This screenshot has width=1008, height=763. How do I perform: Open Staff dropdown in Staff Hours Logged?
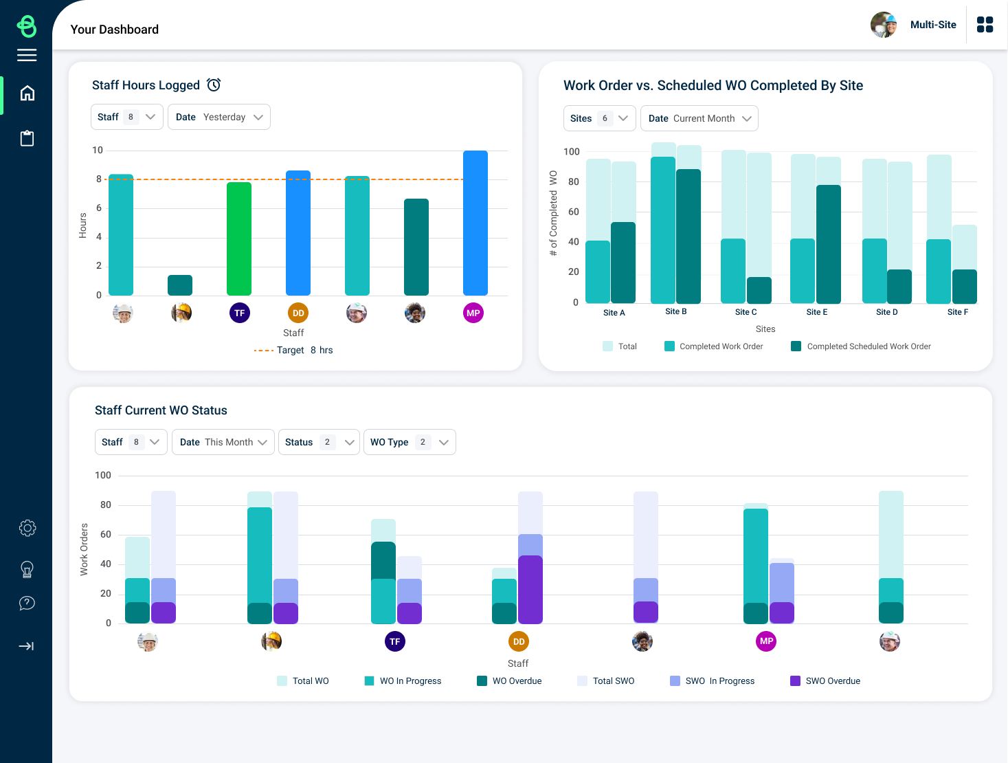(x=127, y=117)
